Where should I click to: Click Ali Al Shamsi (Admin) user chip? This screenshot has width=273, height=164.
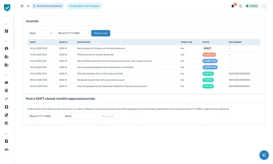click(x=48, y=6)
